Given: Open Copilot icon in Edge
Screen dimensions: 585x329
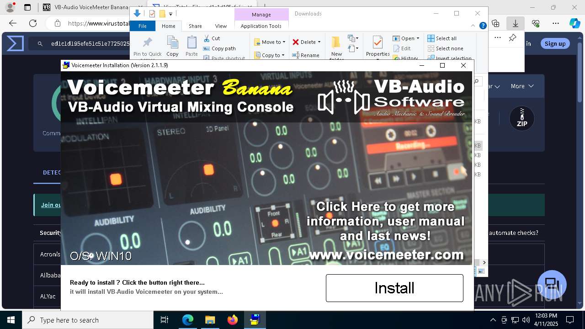Looking at the screenshot, I should [574, 23].
